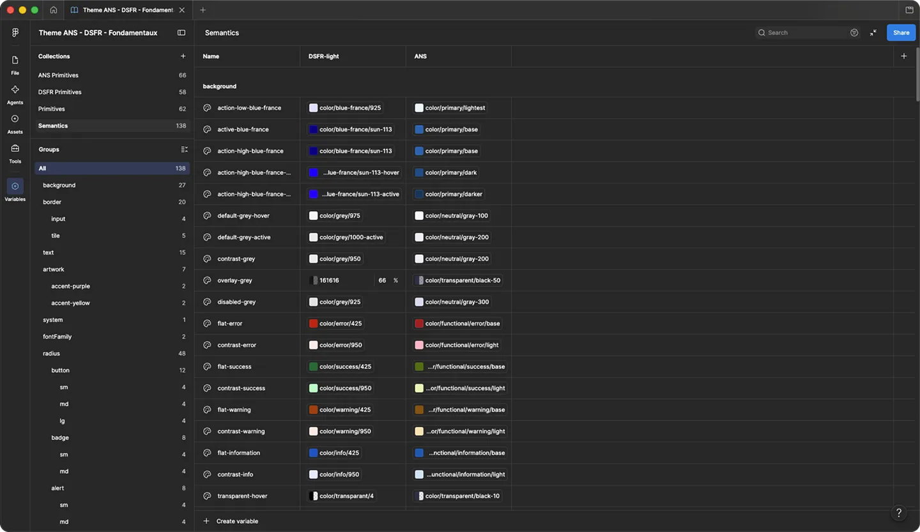Select the flat-warning variable name

click(x=234, y=409)
